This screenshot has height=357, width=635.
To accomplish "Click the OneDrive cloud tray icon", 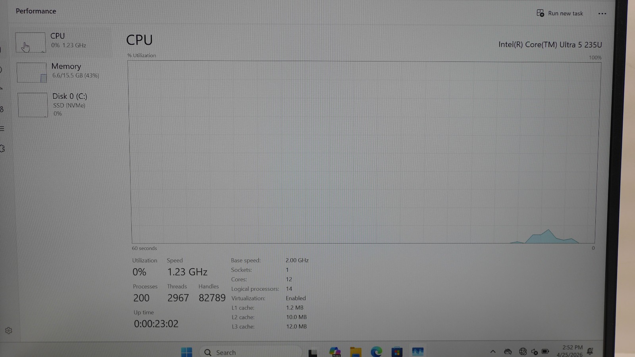I will tap(508, 351).
